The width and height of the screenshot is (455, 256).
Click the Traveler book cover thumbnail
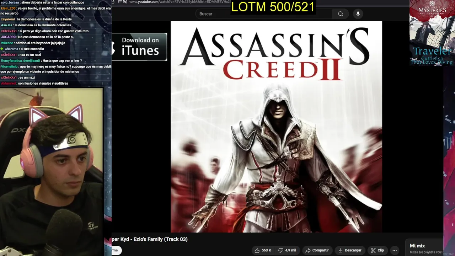[432, 33]
